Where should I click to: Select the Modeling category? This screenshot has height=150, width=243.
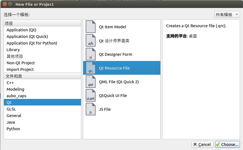point(42,89)
